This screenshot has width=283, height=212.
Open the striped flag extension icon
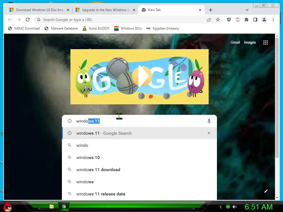238,20
